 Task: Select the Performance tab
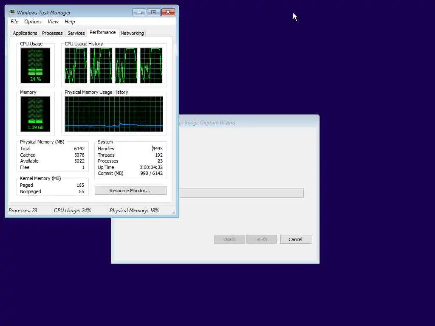(x=103, y=32)
